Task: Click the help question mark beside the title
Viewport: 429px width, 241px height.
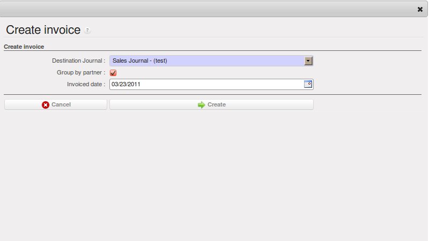Action: click(x=87, y=31)
